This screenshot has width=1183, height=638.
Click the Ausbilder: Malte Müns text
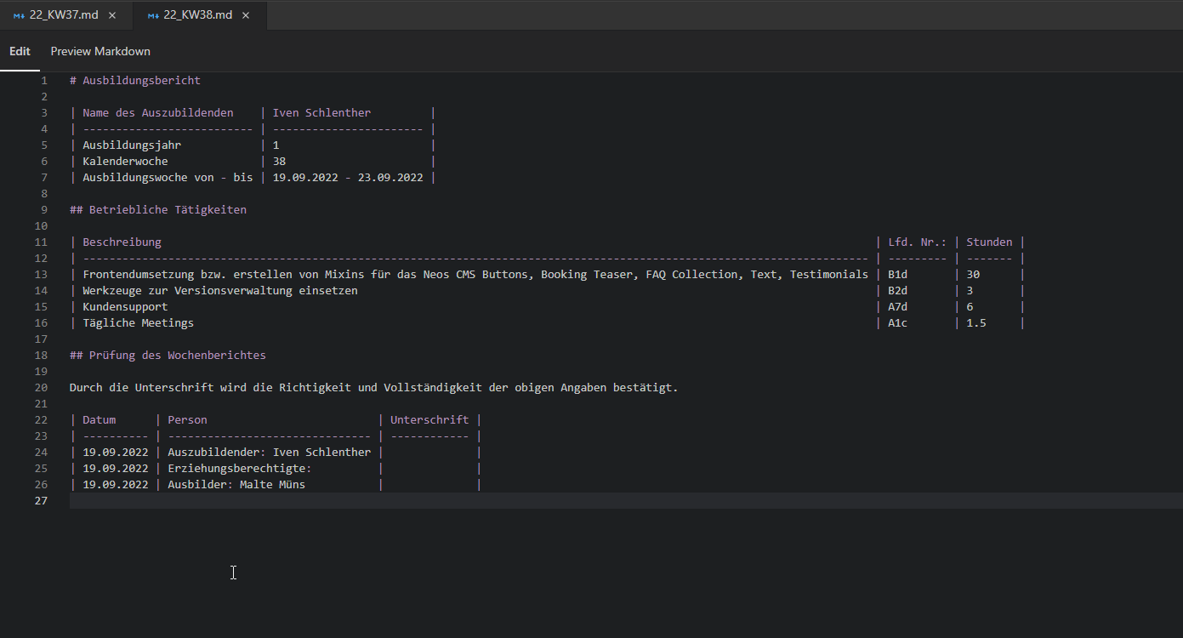pyautogui.click(x=236, y=485)
